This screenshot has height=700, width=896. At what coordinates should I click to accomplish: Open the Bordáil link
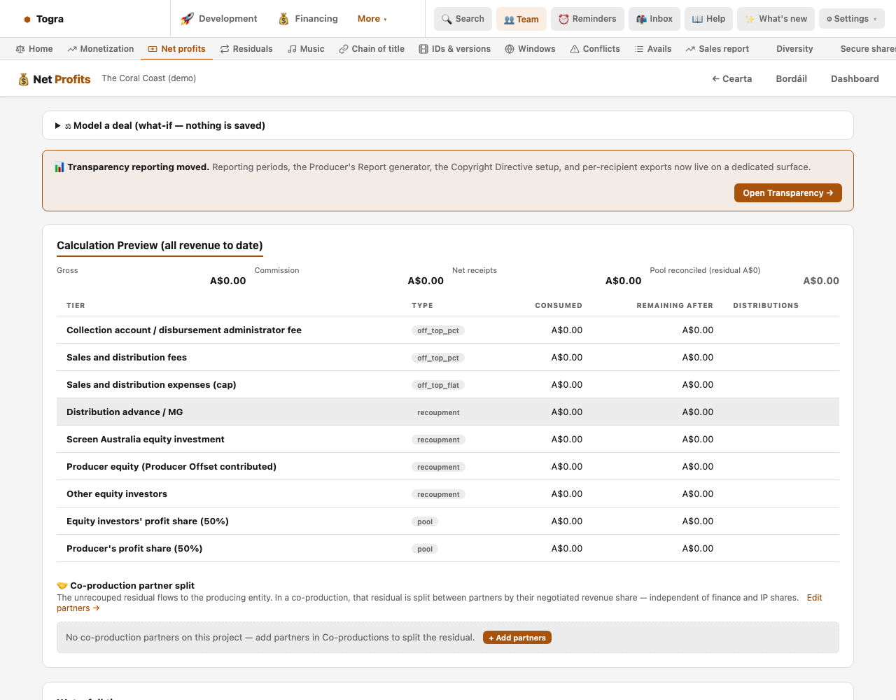click(792, 79)
